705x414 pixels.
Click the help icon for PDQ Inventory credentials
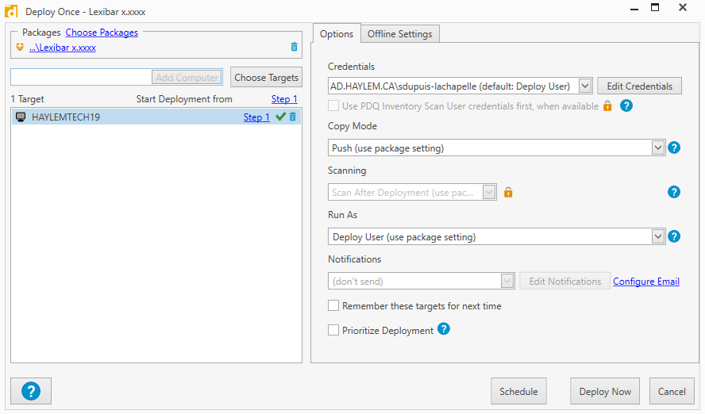click(626, 105)
